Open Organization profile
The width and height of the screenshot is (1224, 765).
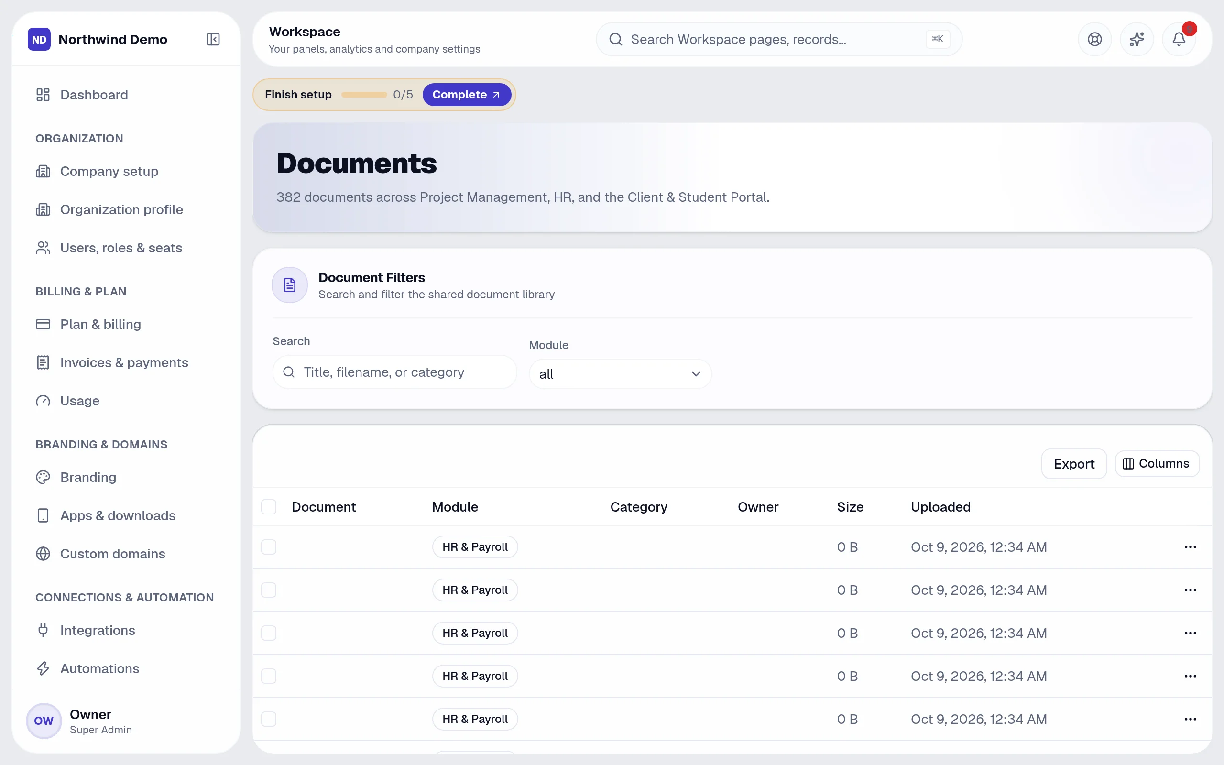tap(126, 209)
